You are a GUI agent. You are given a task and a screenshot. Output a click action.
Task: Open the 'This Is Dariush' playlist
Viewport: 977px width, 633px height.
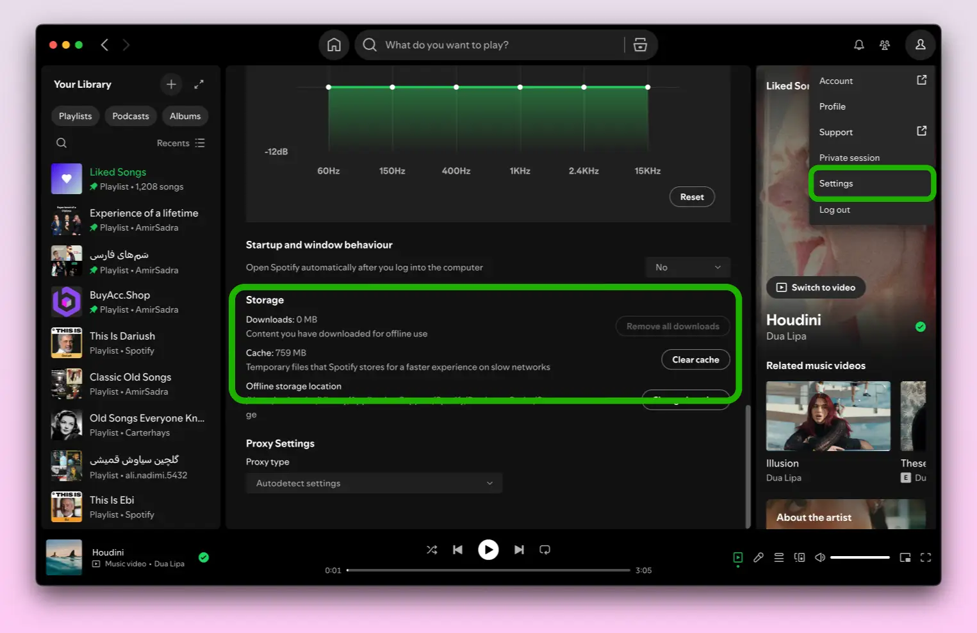[x=131, y=343]
